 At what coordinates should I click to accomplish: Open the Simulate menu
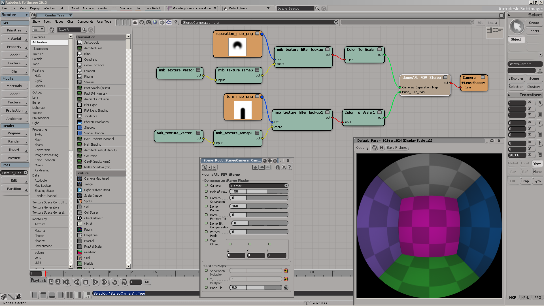pos(126,8)
